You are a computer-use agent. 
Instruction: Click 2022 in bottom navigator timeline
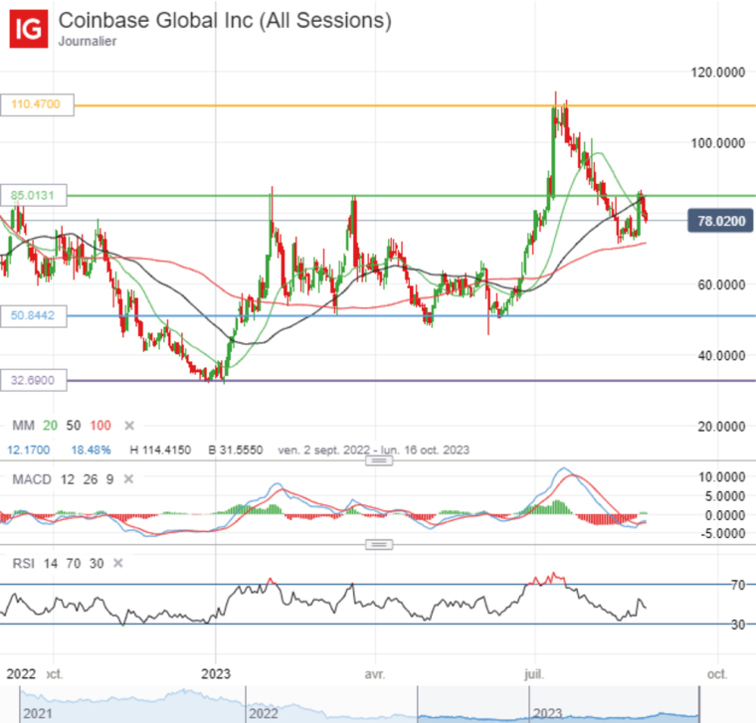click(263, 713)
